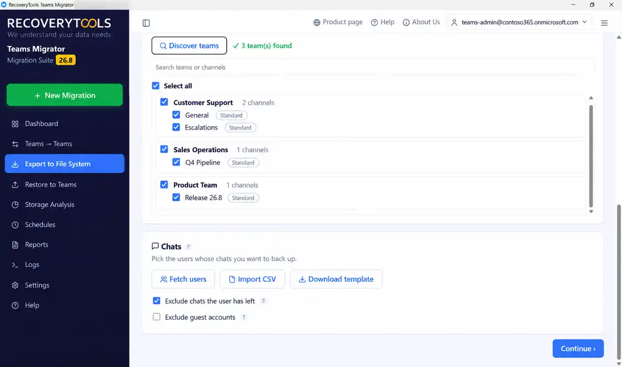Click the help icon beside Exclude guest accounts
622x367 pixels.
tap(243, 317)
